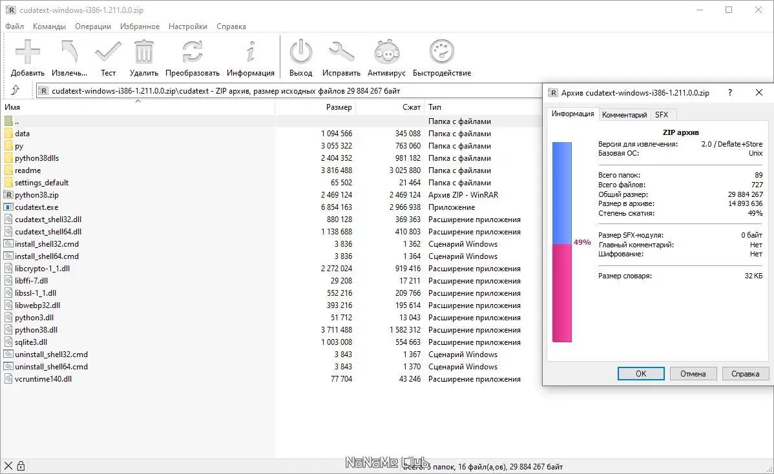This screenshot has width=774, height=474.
Task: Select the Информация tab in dialog
Action: click(572, 114)
